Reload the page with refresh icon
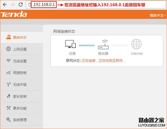This screenshot has width=167, height=129. pos(21,5)
